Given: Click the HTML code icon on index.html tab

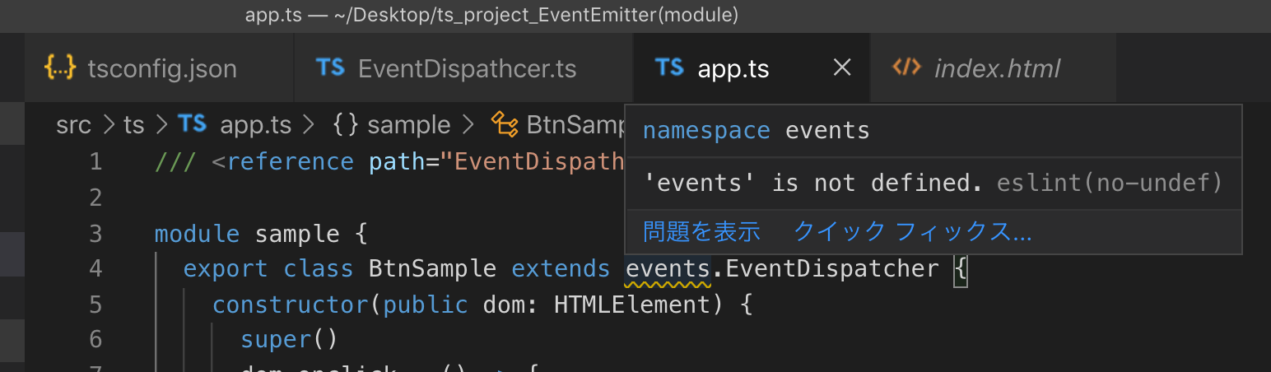Looking at the screenshot, I should tap(906, 67).
